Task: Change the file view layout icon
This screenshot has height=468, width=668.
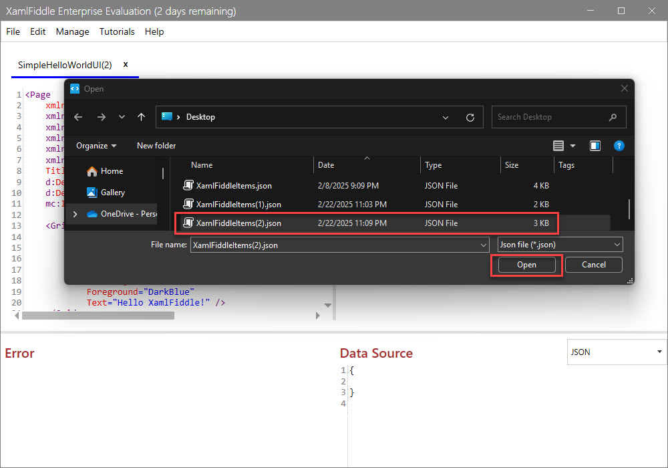Action: 558,146
